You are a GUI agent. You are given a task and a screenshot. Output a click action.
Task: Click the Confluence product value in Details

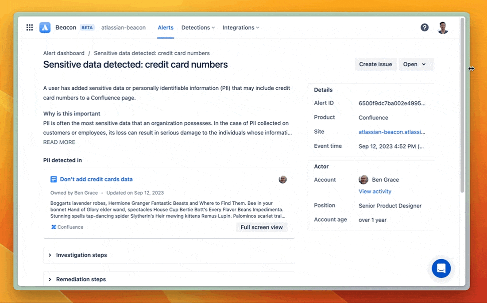coord(373,118)
